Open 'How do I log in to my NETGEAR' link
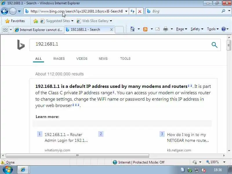The width and height of the screenshot is (232, 174). click(x=188, y=137)
